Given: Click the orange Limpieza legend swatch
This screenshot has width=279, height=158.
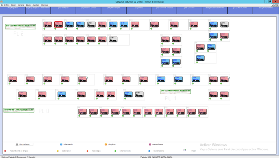Looking at the screenshot, I should coord(106,144).
